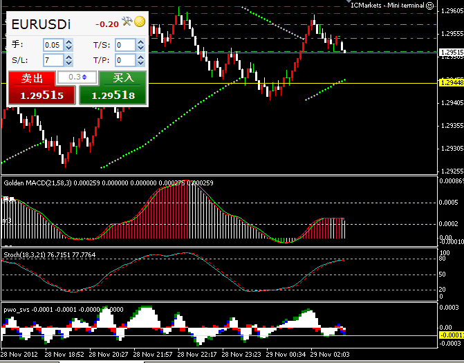The image size is (464, 363).
Task: Click the 1.29305 price axis label
Action: click(x=452, y=149)
